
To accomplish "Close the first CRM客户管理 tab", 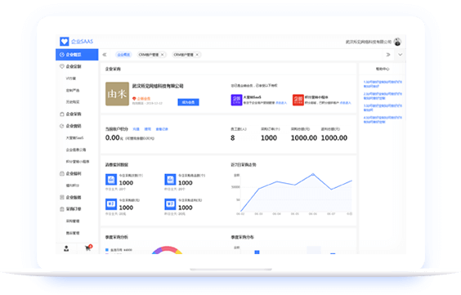I will tap(162, 55).
